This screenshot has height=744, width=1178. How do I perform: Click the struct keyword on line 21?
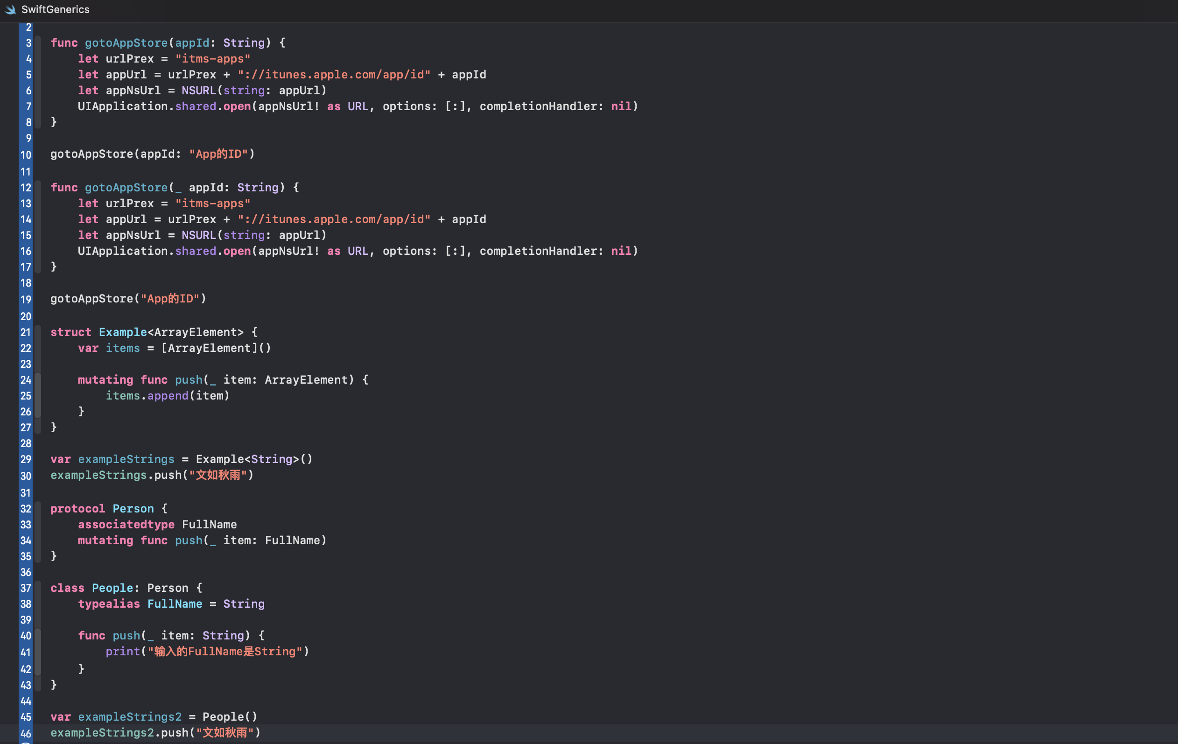(x=70, y=332)
